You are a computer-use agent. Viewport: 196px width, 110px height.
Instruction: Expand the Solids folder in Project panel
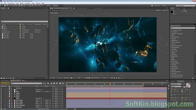(1, 28)
